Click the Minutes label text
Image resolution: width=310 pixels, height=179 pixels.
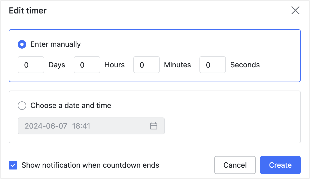click(177, 65)
